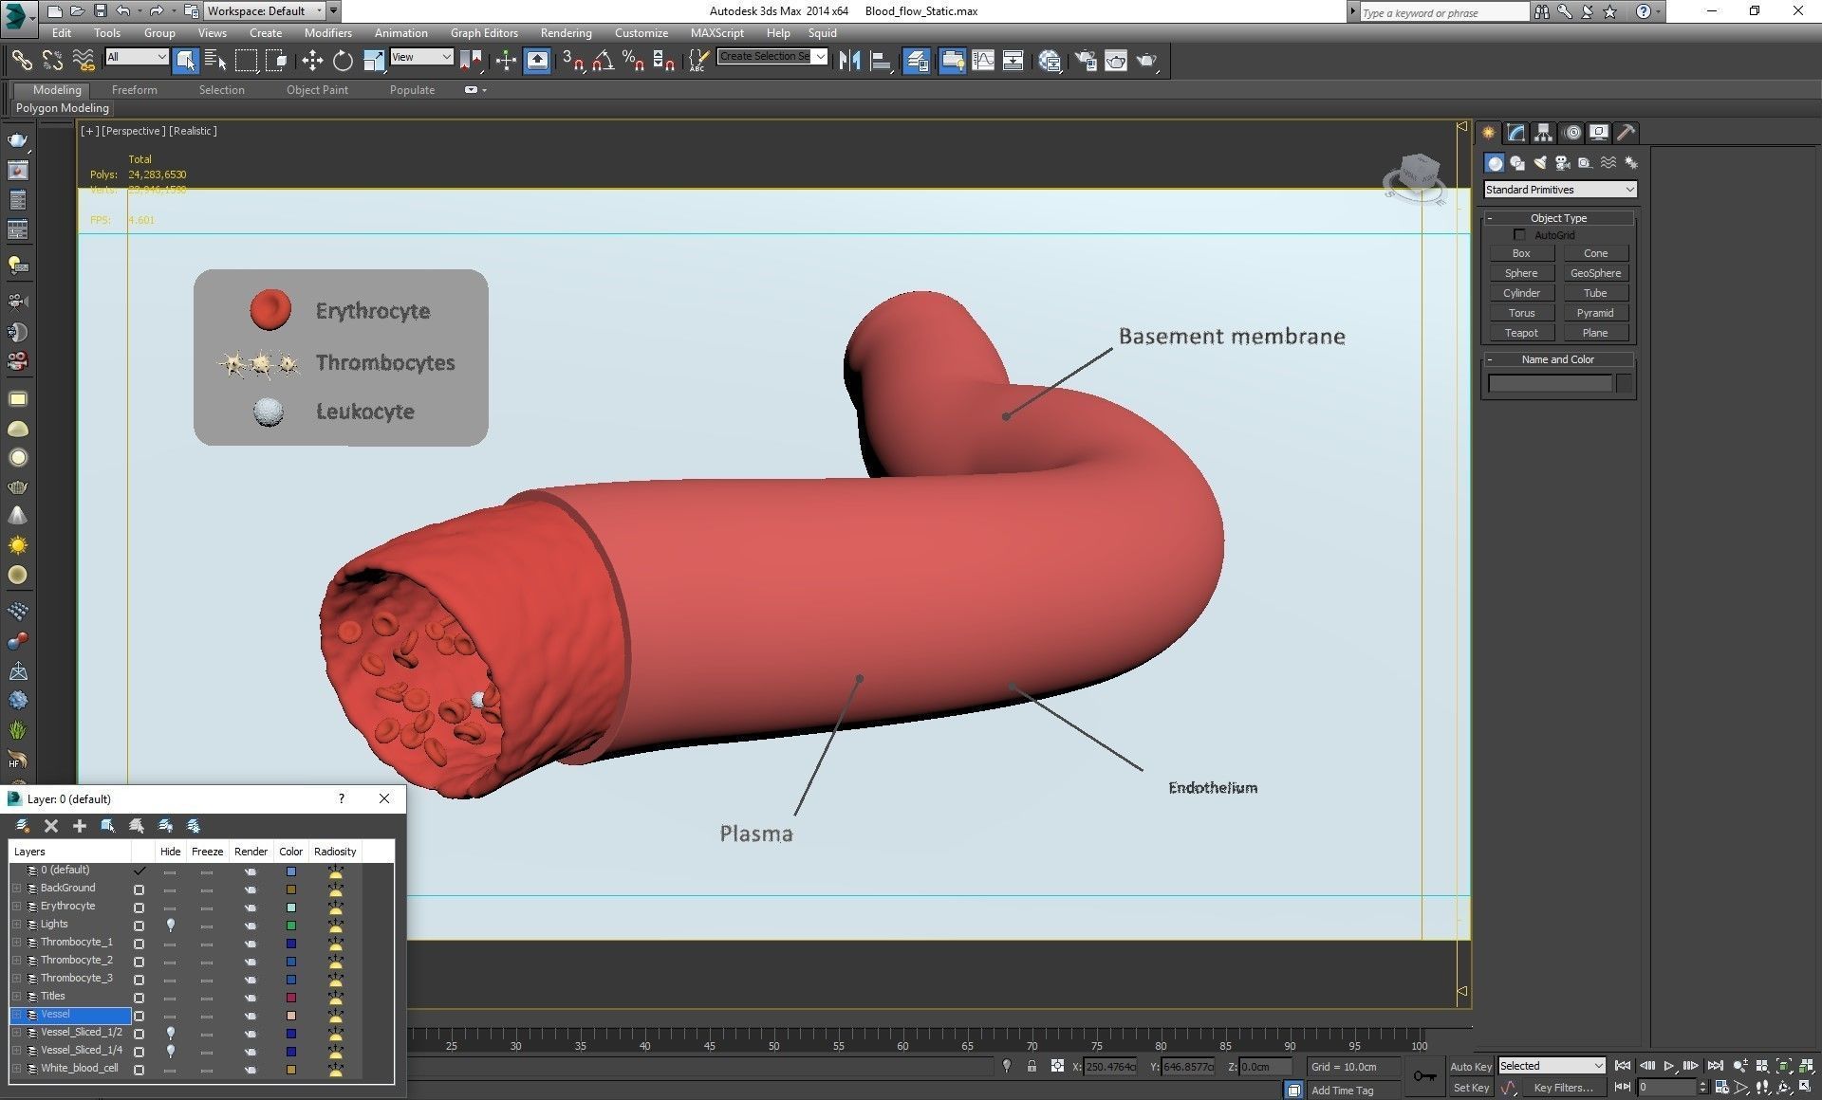Toggle the Auto Key button
Screen dimensions: 1822x1100
pyautogui.click(x=1470, y=1067)
